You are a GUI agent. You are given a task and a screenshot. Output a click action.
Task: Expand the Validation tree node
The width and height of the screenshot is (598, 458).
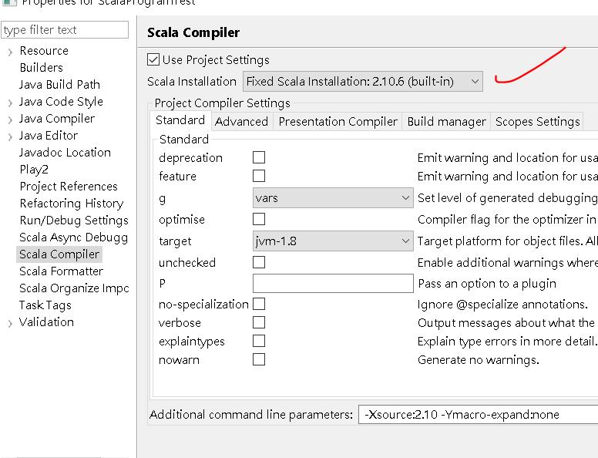[10, 323]
